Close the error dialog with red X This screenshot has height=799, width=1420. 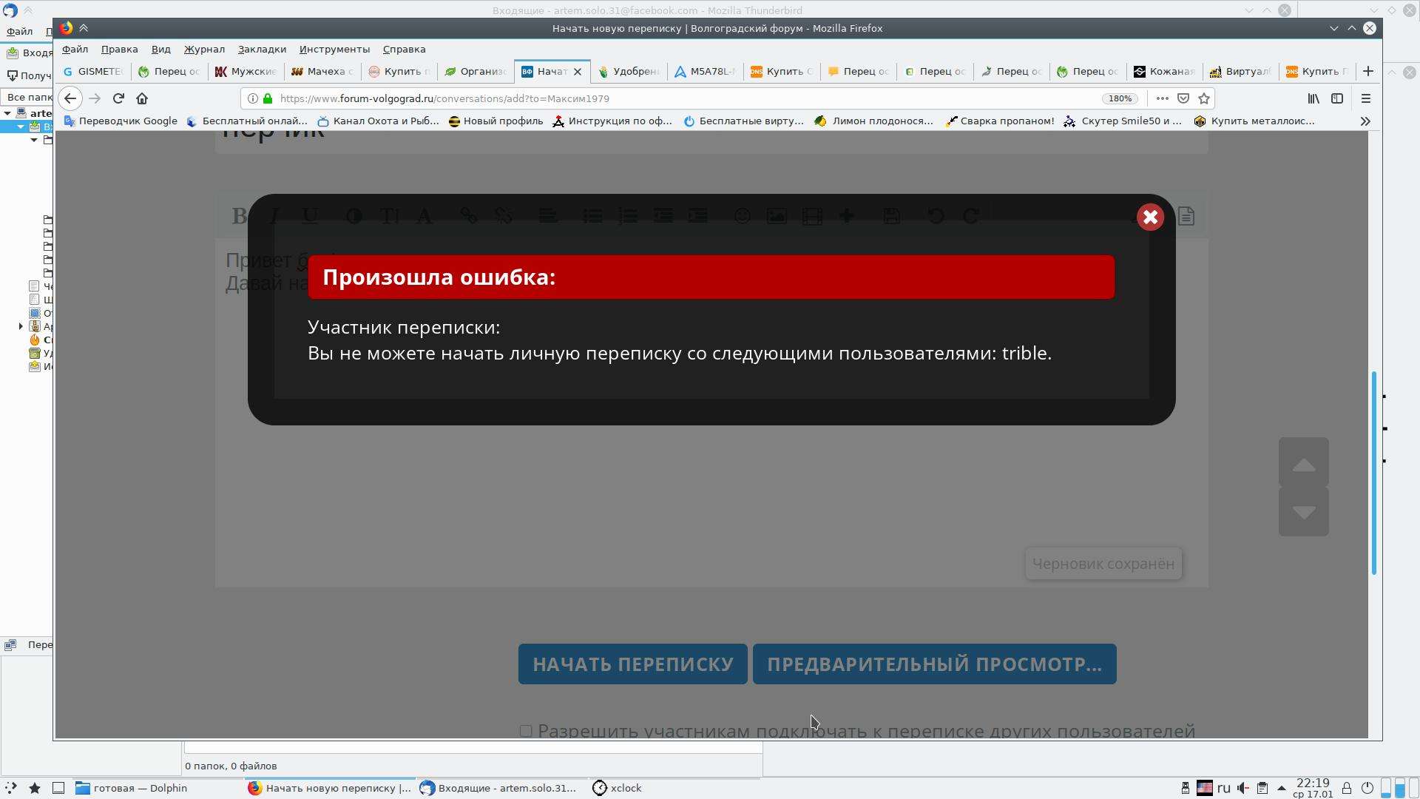tap(1150, 218)
